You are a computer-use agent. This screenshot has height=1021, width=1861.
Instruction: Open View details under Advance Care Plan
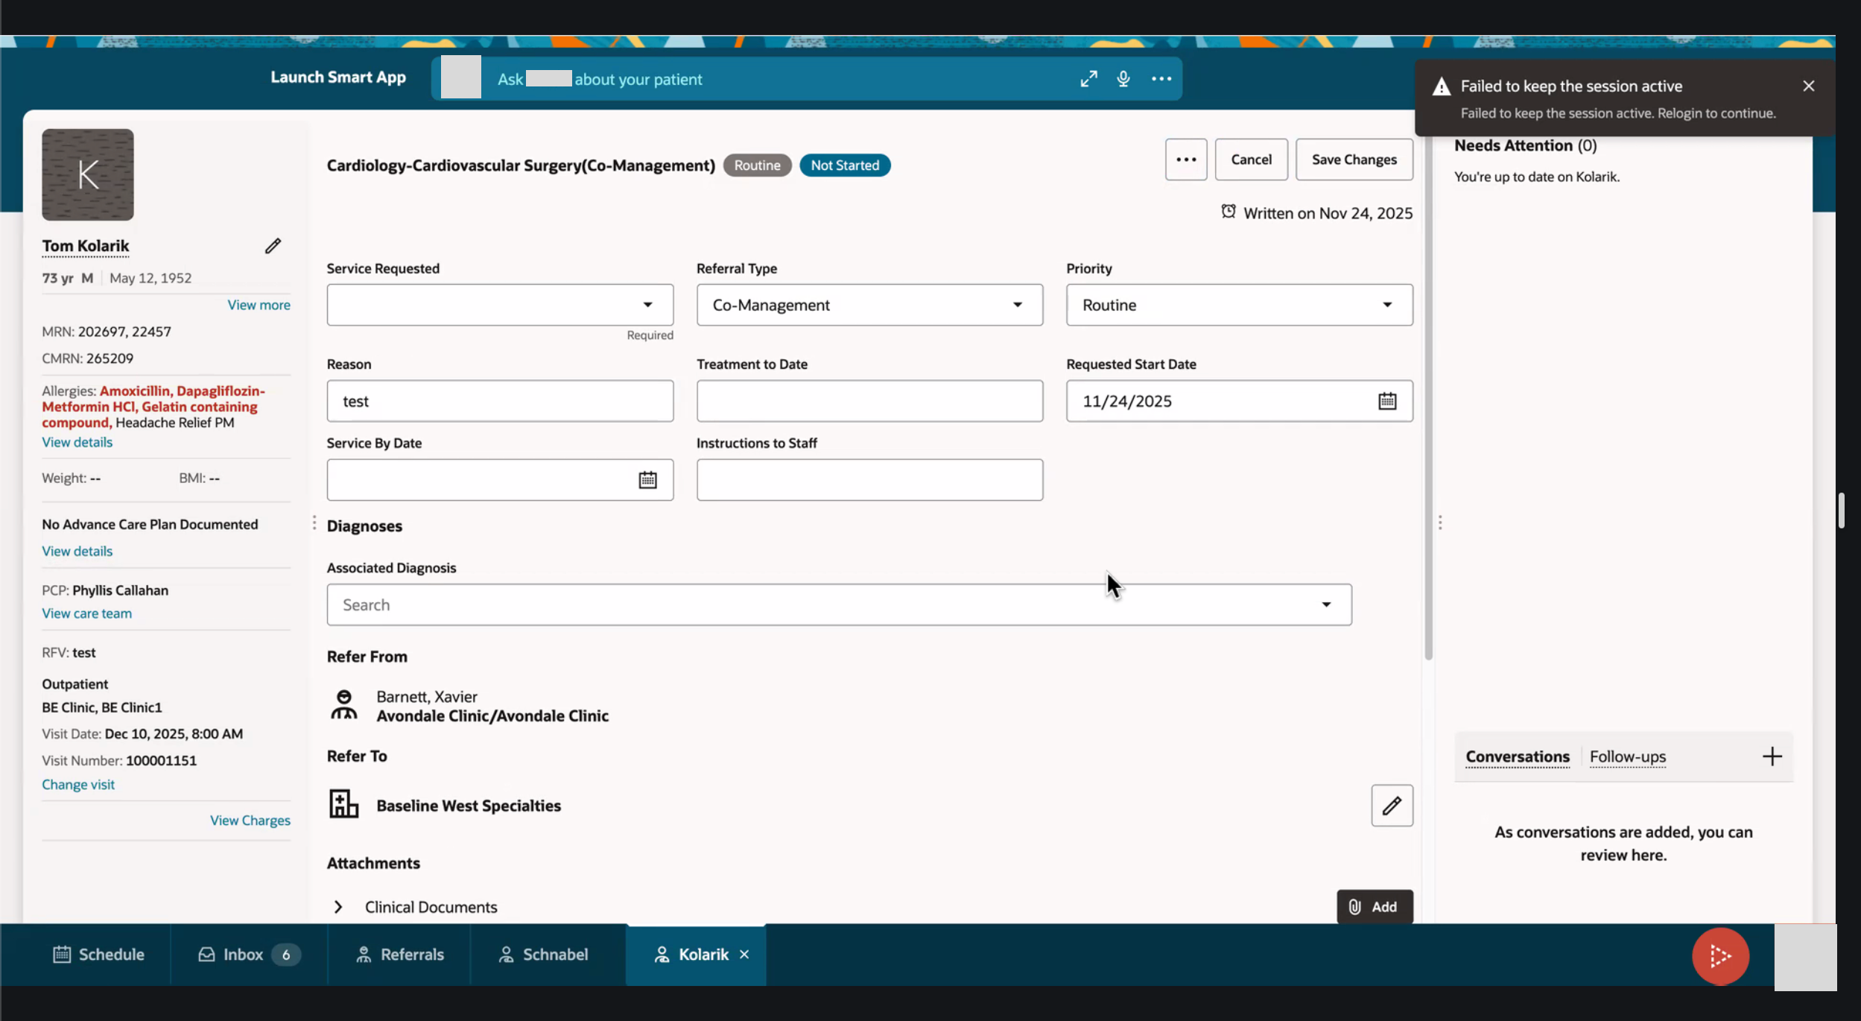click(x=77, y=551)
